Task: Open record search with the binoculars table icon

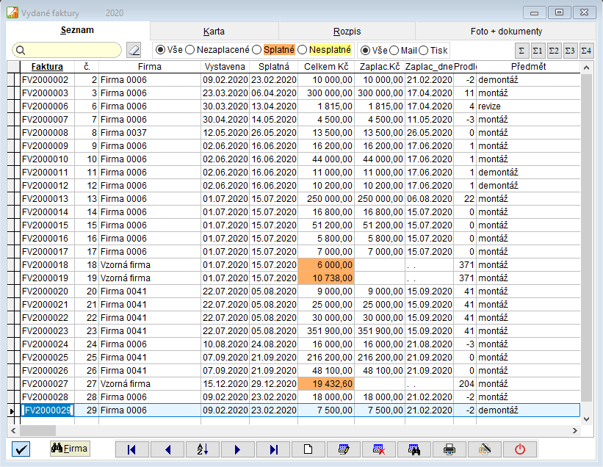Action: pos(414,449)
